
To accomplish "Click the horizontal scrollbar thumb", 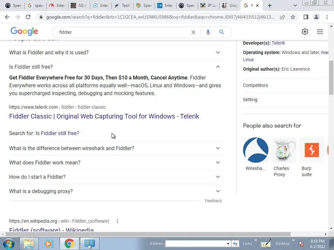I will pos(148,234).
